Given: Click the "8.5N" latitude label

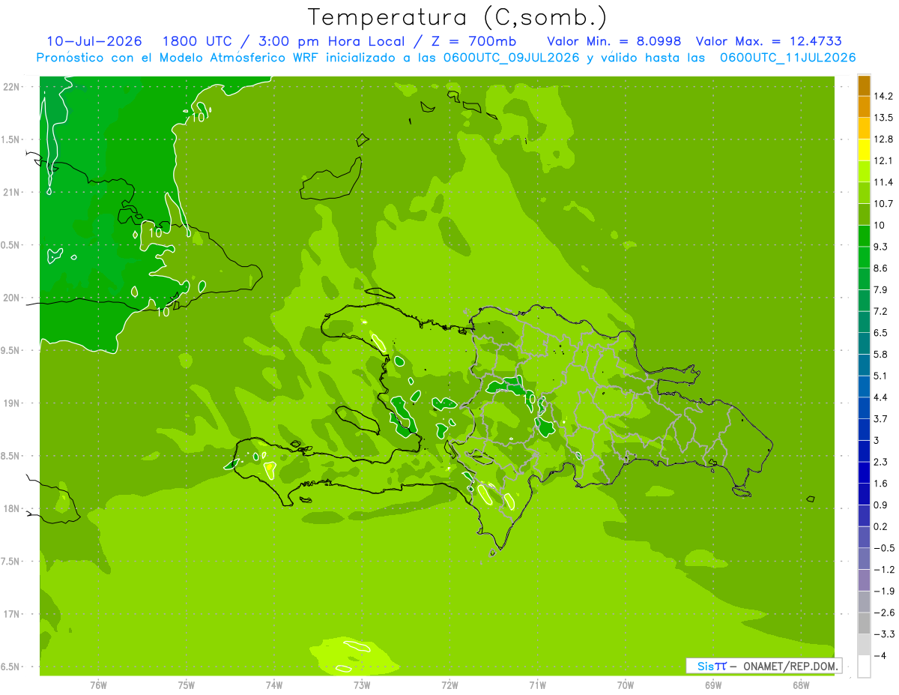Looking at the screenshot, I should [x=10, y=456].
